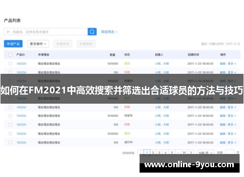The image size is (244, 177).
Task: Click 编辑 in the 进行中 row
Action: pyautogui.click(x=223, y=142)
